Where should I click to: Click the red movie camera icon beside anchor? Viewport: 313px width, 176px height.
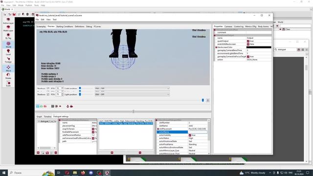tap(71, 107)
